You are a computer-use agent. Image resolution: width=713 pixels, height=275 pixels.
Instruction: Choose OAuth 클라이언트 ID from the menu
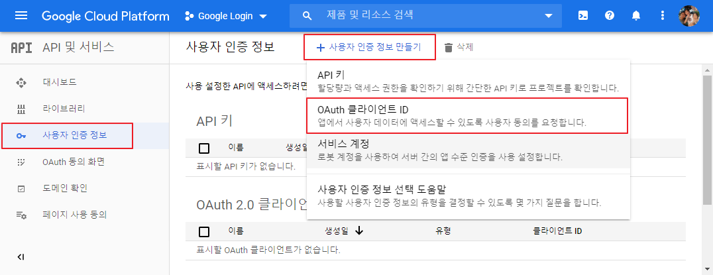(468, 115)
